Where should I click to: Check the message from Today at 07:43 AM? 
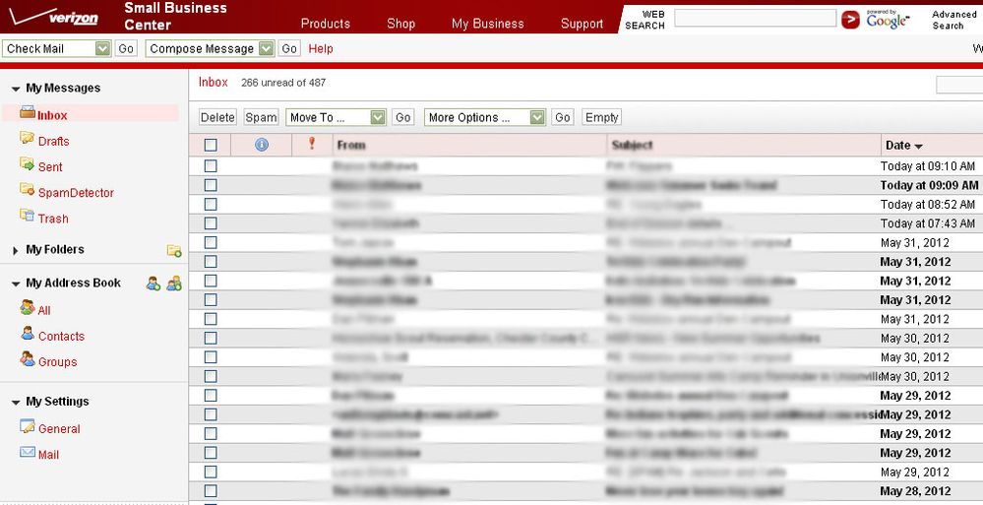click(x=211, y=222)
